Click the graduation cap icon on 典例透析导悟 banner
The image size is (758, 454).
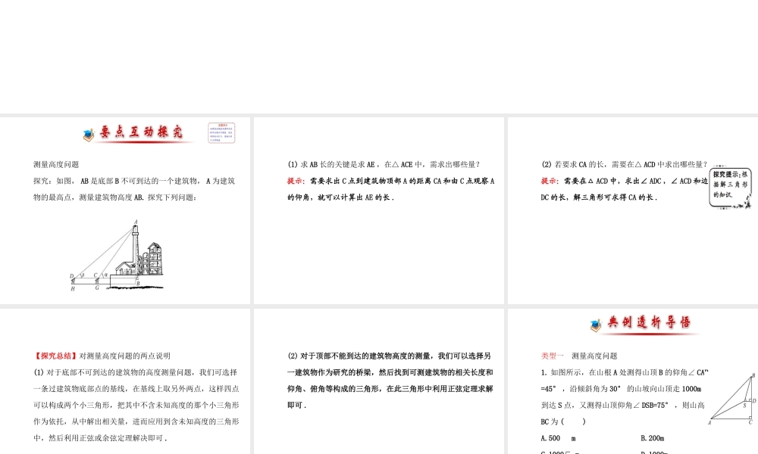point(594,324)
